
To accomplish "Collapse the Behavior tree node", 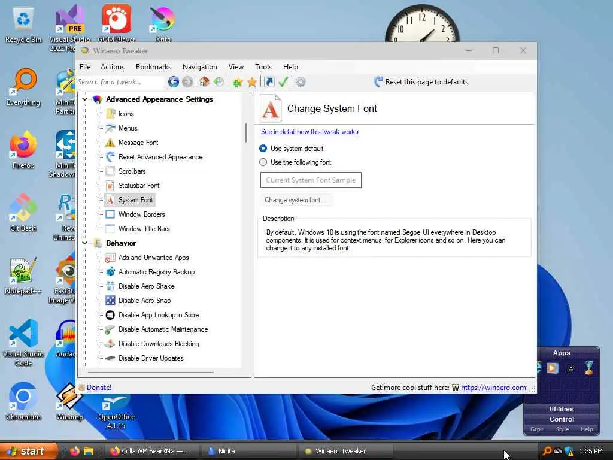I will pyautogui.click(x=84, y=243).
